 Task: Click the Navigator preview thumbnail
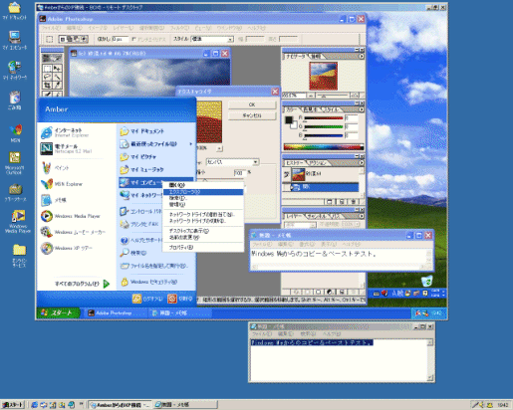(323, 76)
